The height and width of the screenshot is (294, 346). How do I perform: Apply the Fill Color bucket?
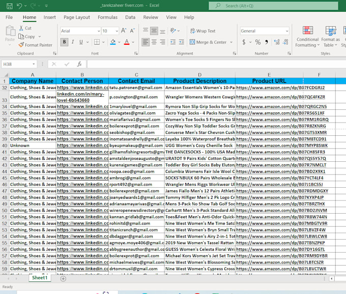113,42
